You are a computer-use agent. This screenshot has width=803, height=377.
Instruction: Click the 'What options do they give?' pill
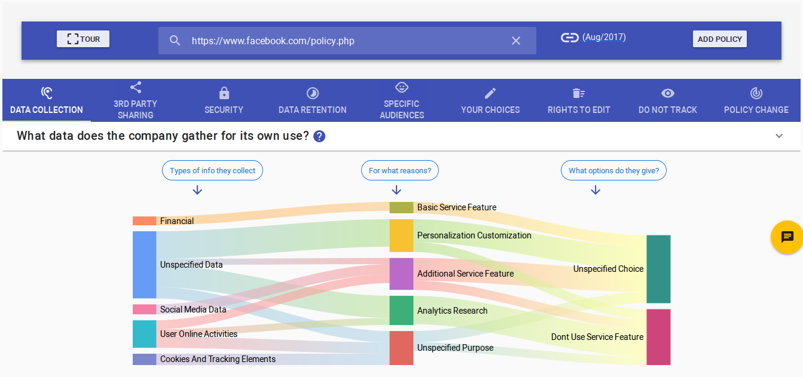(x=613, y=171)
